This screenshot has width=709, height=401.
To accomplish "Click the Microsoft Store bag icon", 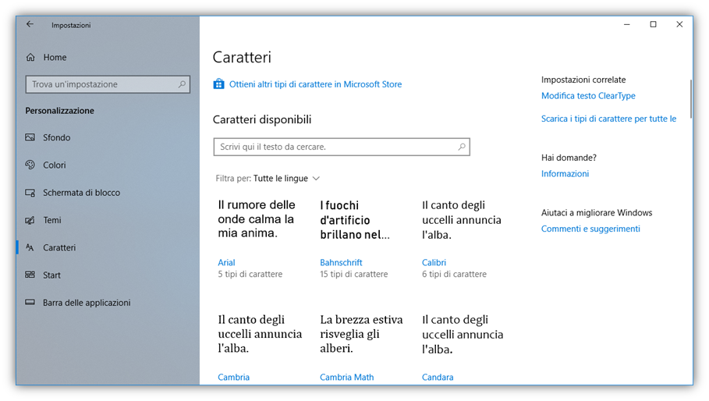I will click(219, 84).
